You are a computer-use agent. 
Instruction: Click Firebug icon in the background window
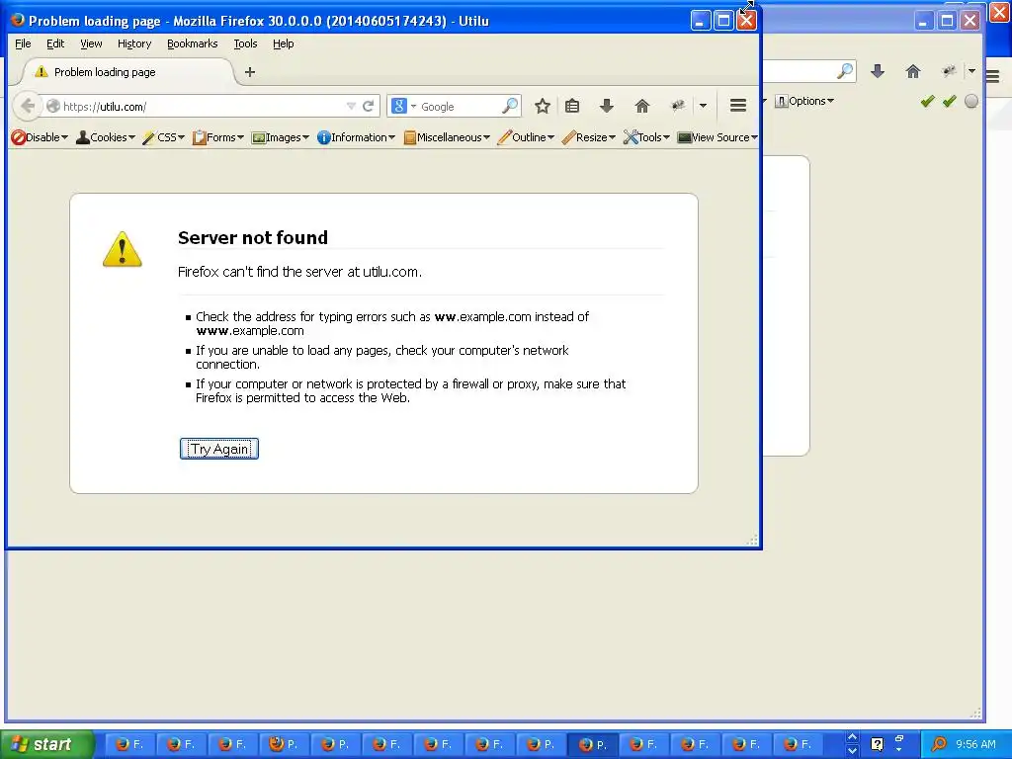tap(949, 71)
